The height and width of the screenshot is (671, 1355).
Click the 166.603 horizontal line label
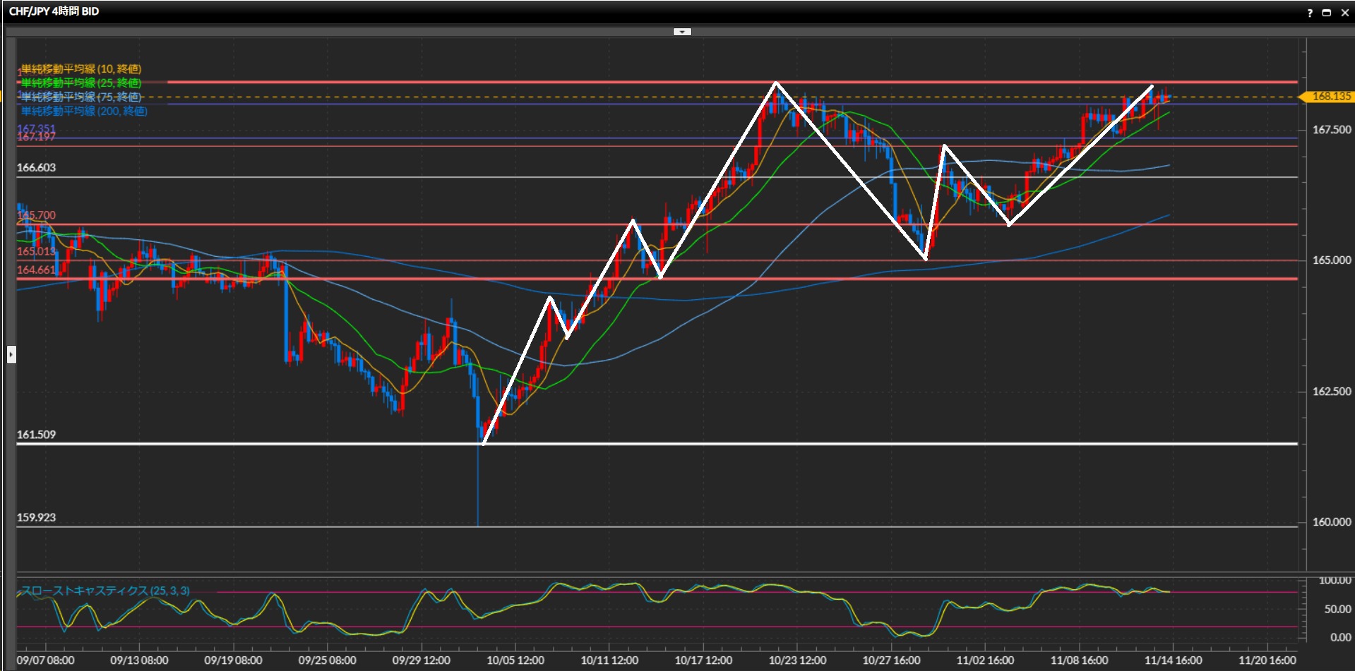click(x=36, y=167)
